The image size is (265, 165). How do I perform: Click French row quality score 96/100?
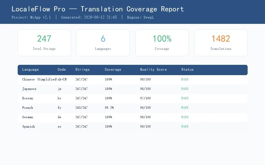tap(145, 108)
